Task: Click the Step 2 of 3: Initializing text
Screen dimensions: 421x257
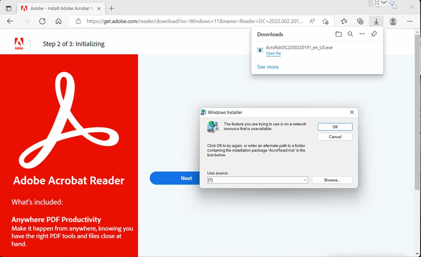Action: pos(73,44)
